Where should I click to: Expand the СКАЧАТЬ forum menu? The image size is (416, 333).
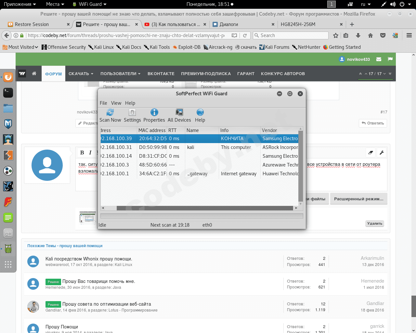point(81,73)
